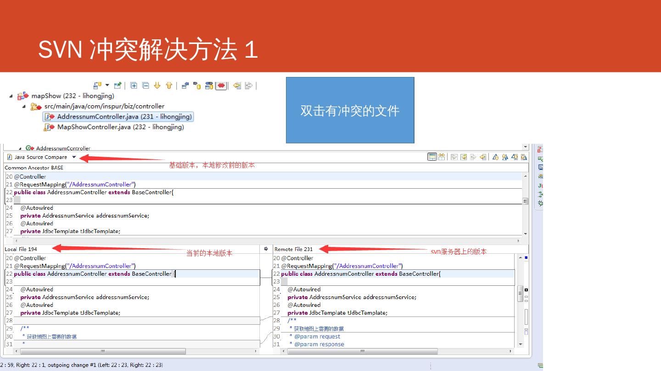Open the Java Source Compare dropdown arrow
Viewport: 661px width, 371px height.
(74, 157)
